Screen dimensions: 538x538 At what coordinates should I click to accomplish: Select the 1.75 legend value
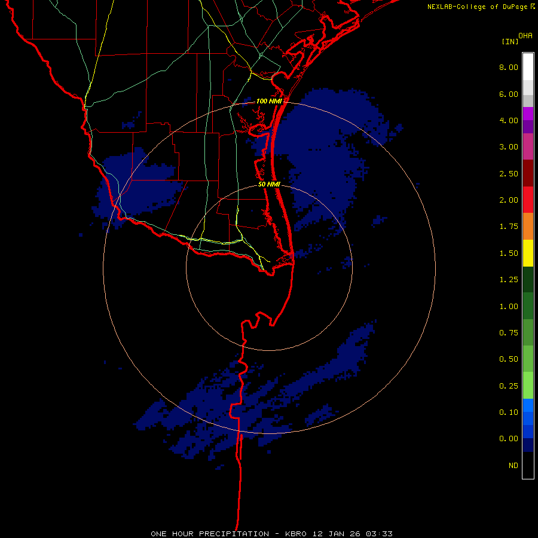pyautogui.click(x=509, y=227)
